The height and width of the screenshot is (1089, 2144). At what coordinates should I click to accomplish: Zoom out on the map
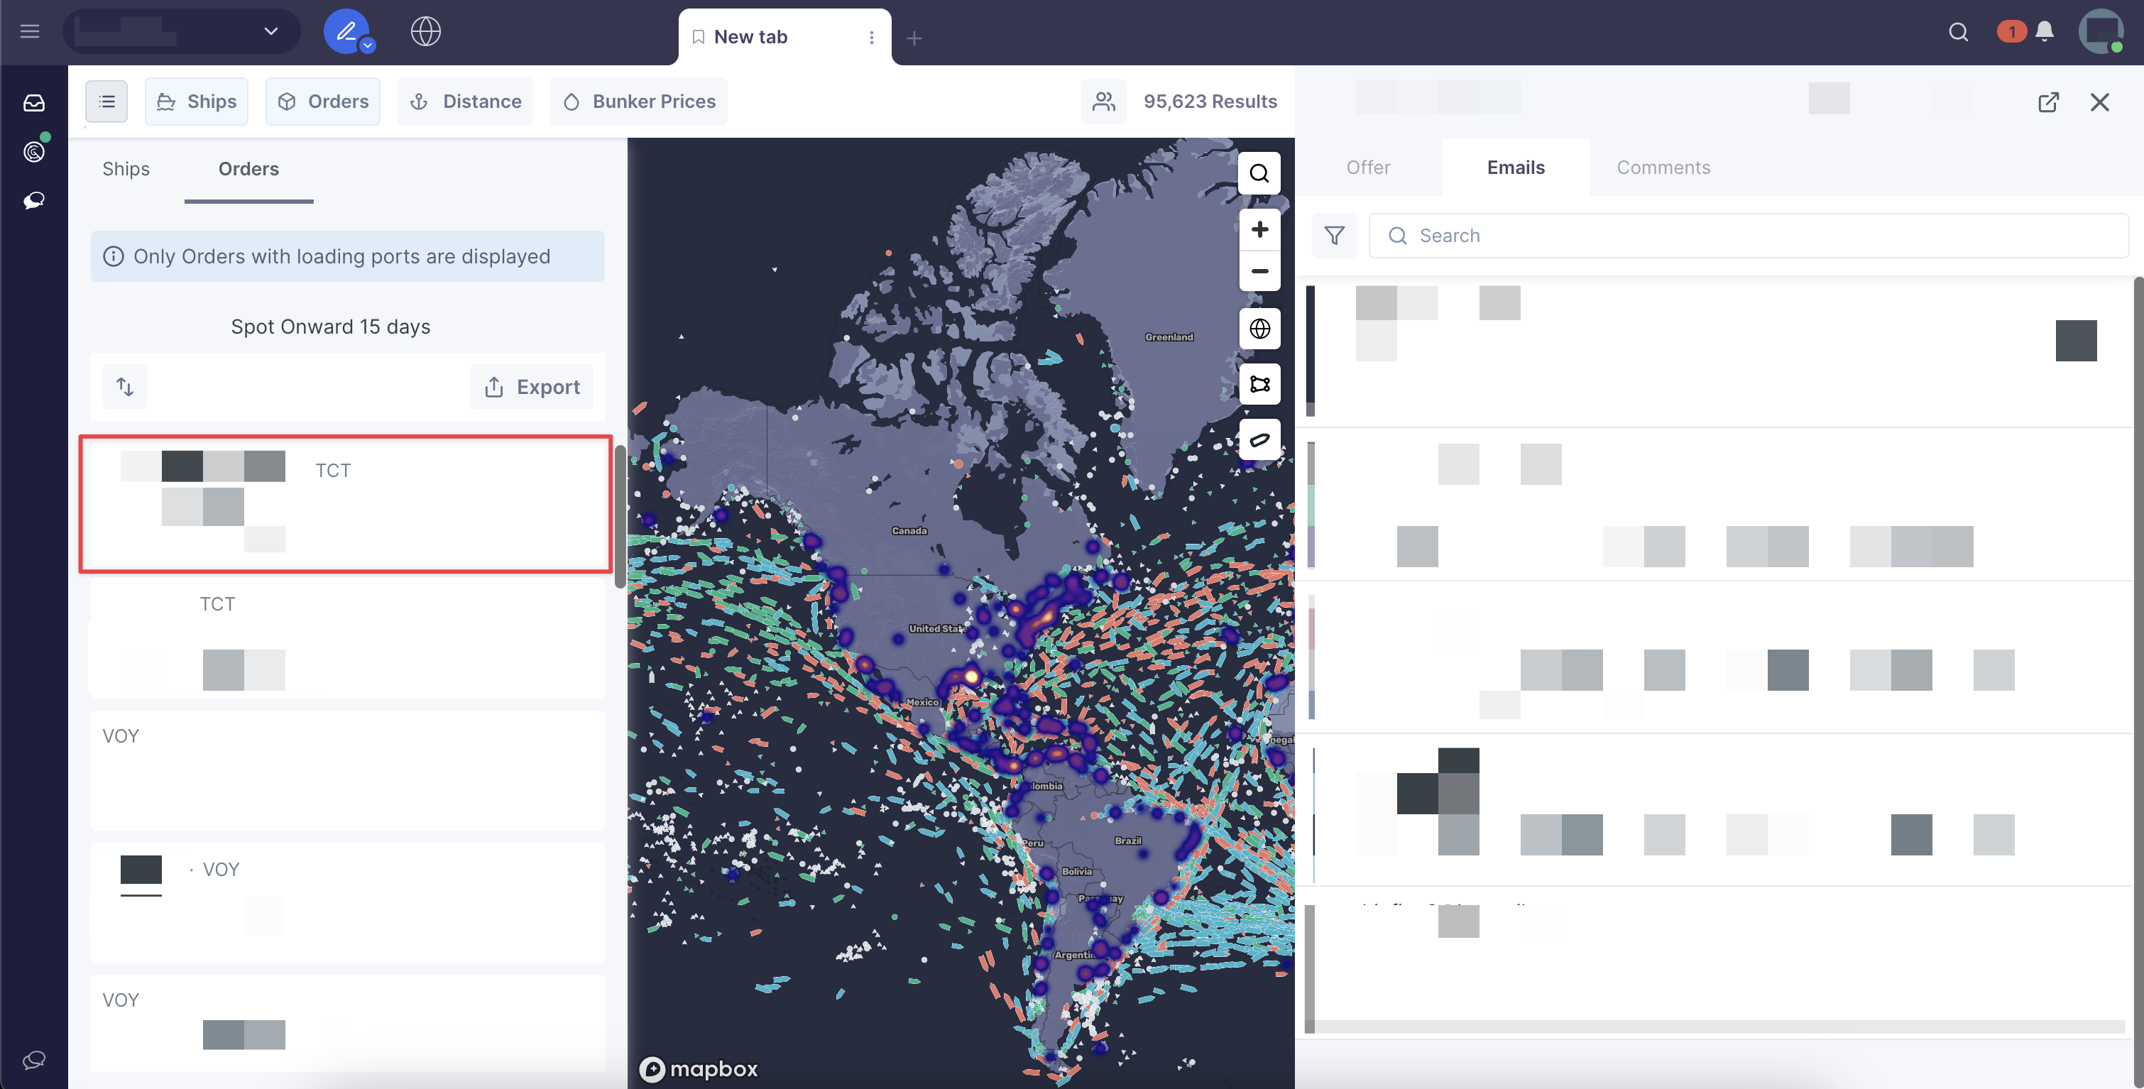pyautogui.click(x=1259, y=271)
